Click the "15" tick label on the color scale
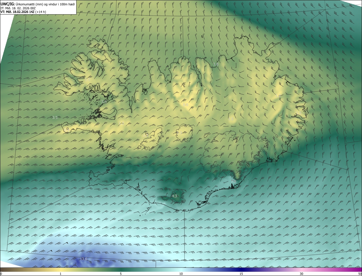362x276 pixels. (x=241, y=274)
